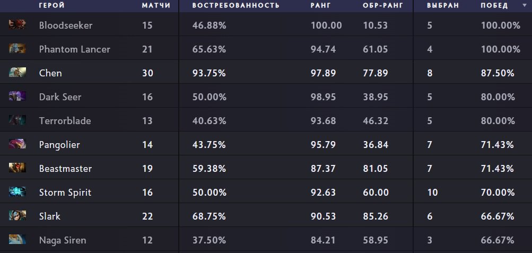The image size is (532, 253).
Task: Open the Phantom Lancer hero icon
Action: pos(18,48)
